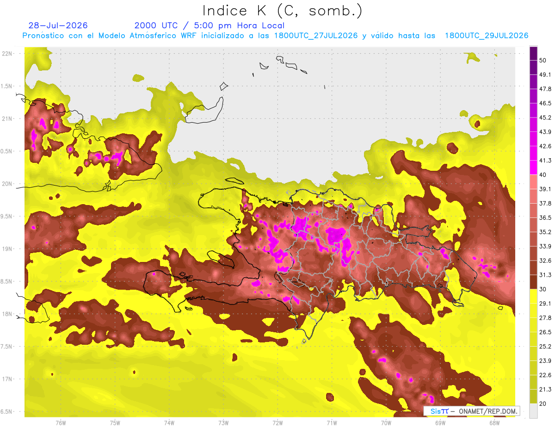
Task: Click the legend value 43.9
Action: pyautogui.click(x=545, y=132)
